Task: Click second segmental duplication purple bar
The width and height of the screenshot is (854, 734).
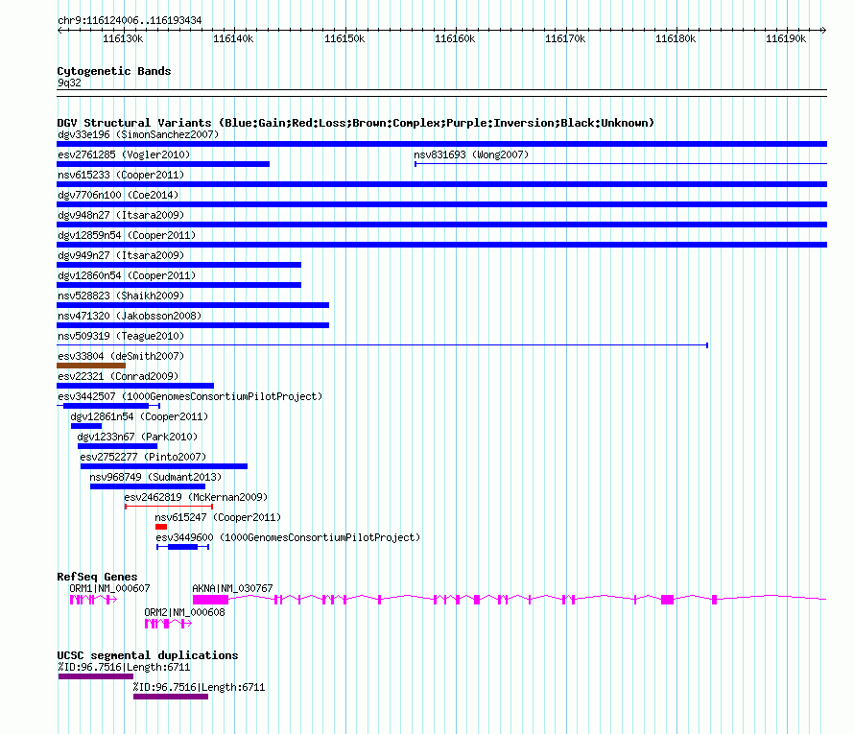Action: 171,697
